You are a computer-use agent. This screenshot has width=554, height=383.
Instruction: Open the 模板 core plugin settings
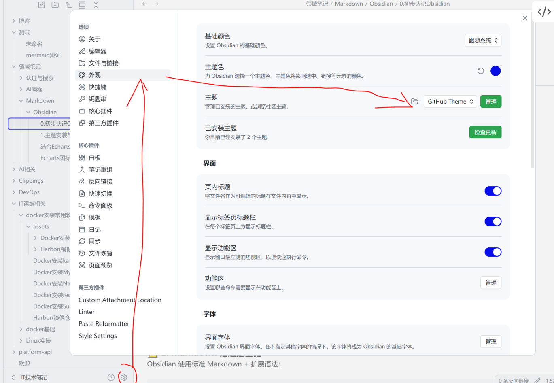pyautogui.click(x=123, y=217)
